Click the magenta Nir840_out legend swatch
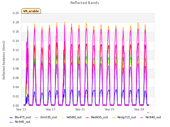This screenshot has height=127, width=170. [142, 117]
